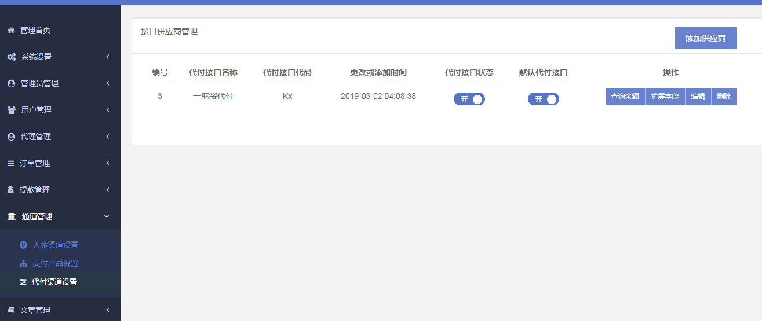Toggle the 默认代付接口 switch

(543, 99)
